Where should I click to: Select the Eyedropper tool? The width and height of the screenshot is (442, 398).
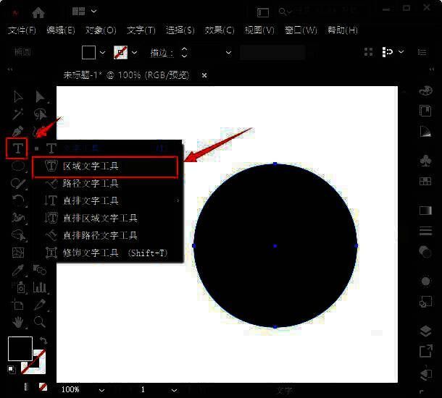click(x=18, y=270)
